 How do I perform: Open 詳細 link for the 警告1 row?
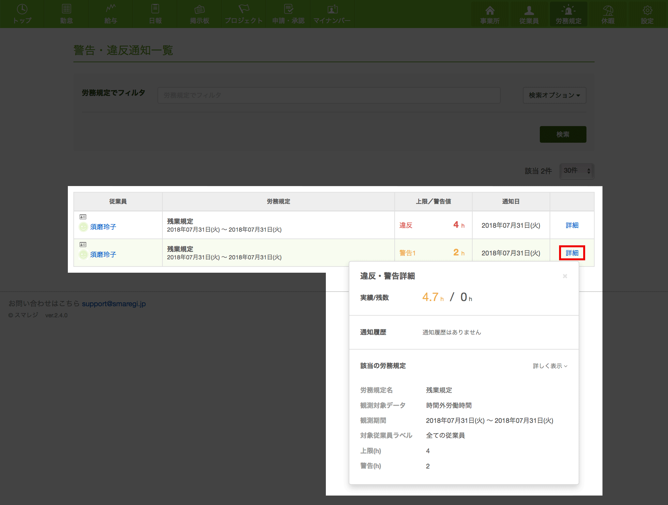[572, 253]
